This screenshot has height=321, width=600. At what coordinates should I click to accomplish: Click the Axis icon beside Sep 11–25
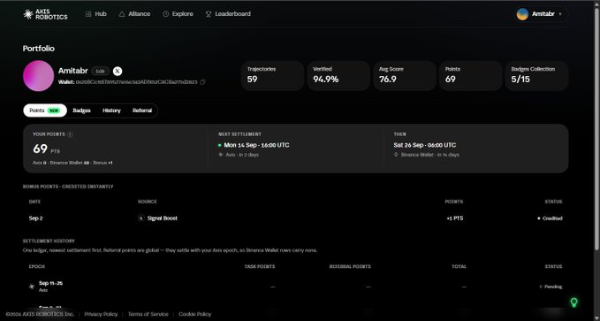pyautogui.click(x=32, y=287)
